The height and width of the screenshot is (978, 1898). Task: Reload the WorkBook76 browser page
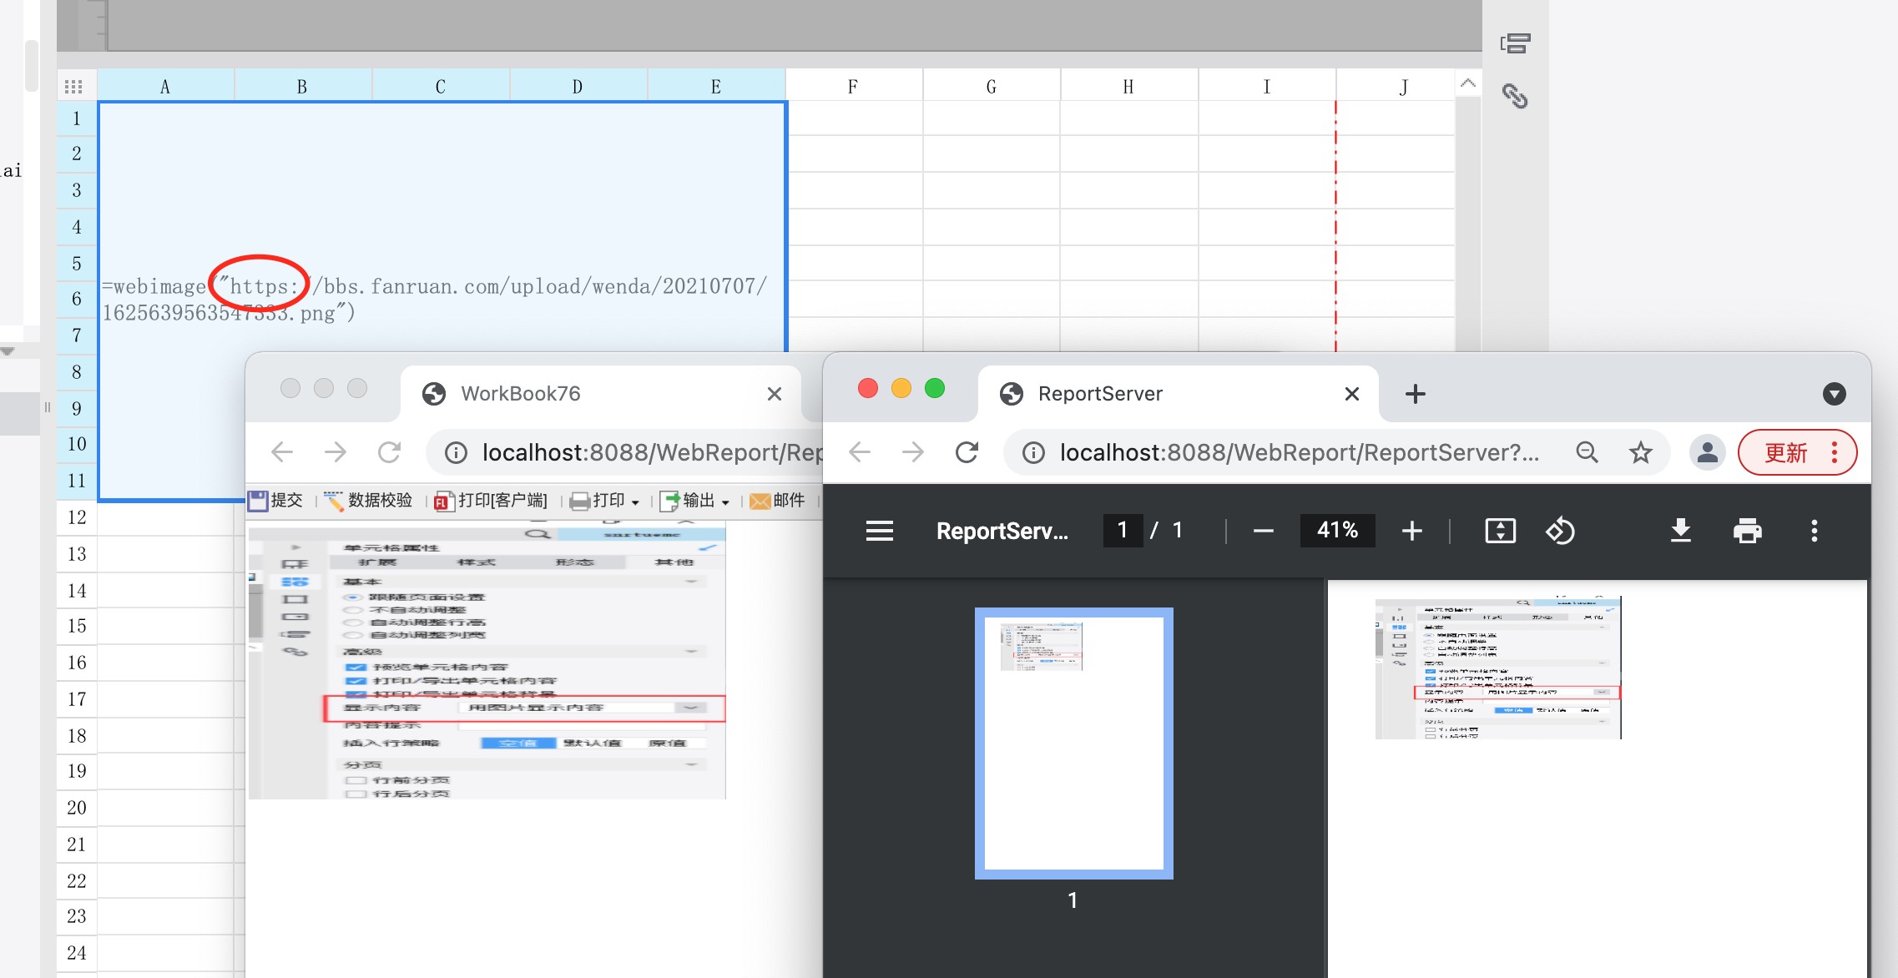[x=389, y=452]
